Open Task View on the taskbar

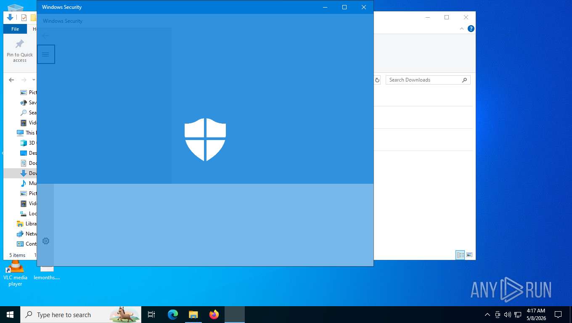click(x=151, y=315)
